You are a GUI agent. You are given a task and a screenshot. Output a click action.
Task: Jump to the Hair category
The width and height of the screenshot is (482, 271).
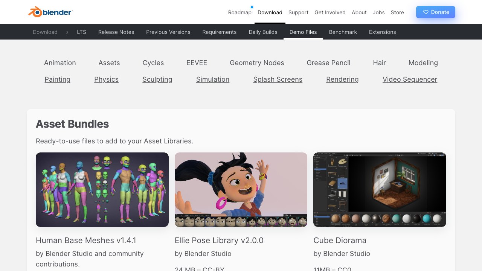[379, 63]
